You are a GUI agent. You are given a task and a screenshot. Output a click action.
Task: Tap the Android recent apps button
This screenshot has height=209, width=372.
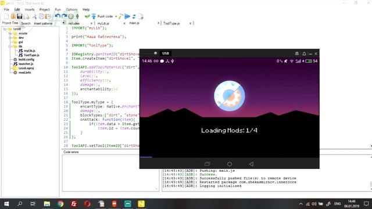208,164
